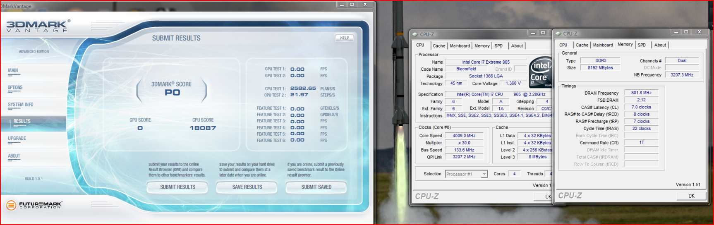
Task: Click the FSB:DRAM field 2:12
Action: point(641,100)
